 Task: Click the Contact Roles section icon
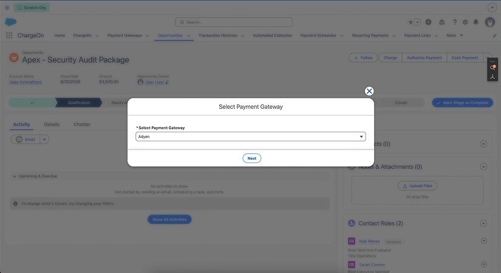(x=352, y=223)
